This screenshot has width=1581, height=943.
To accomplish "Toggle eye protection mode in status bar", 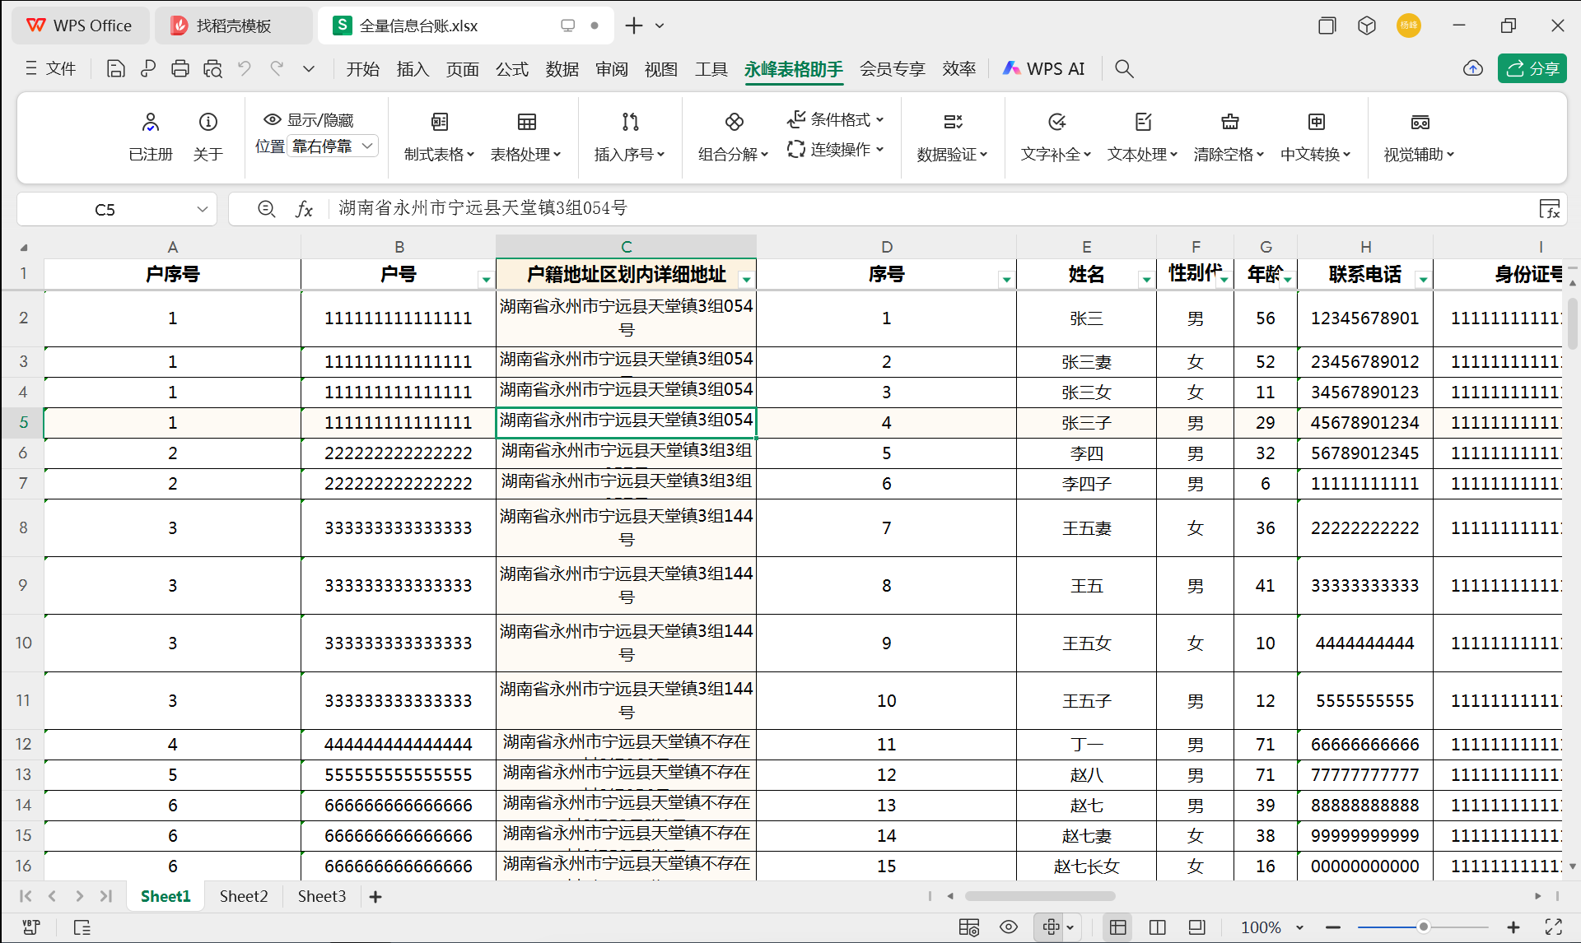I will (x=1008, y=927).
